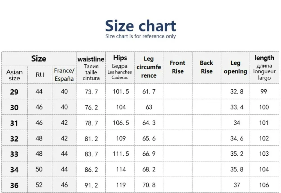Viewport: 281px width, 193px height.
Task: Click the hips value 106.5 cell
Action: [121, 123]
